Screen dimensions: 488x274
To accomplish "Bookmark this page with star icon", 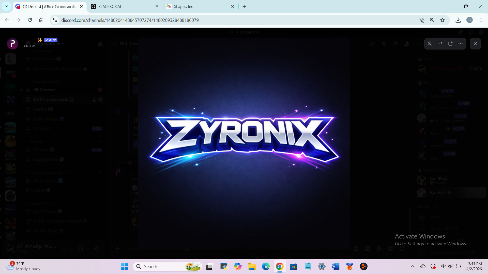I will [443, 20].
